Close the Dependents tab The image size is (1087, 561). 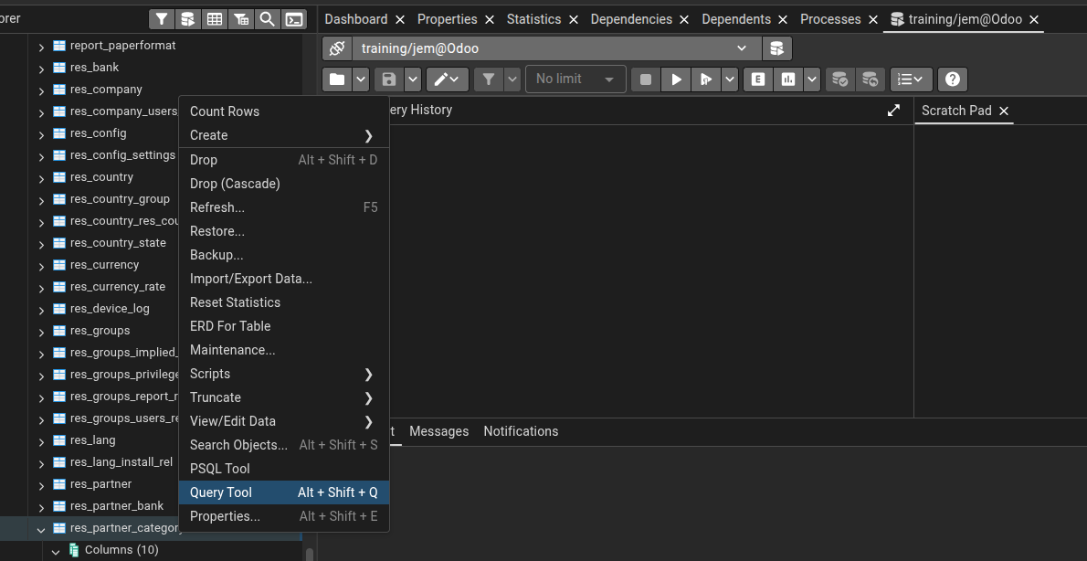coord(783,19)
